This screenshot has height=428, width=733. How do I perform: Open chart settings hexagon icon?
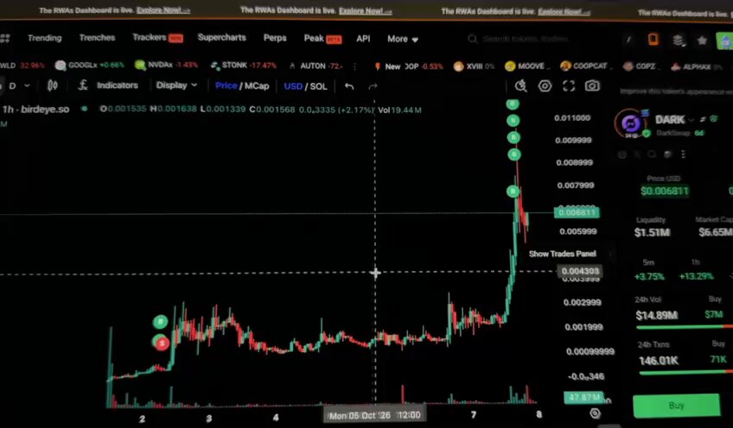click(545, 86)
